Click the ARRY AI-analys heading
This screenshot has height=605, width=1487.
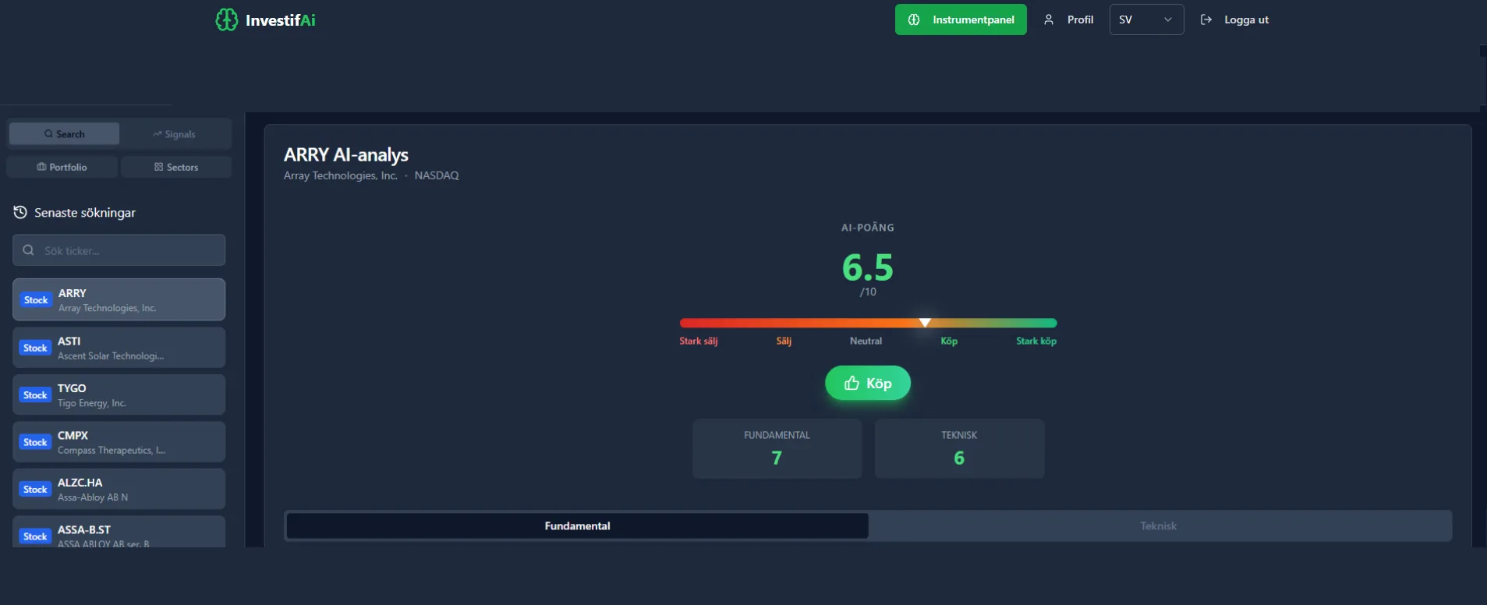pyautogui.click(x=346, y=154)
